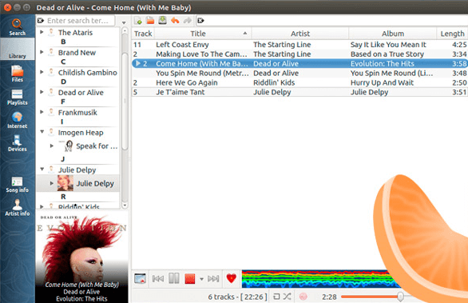Open the Files sidebar tab

click(17, 74)
